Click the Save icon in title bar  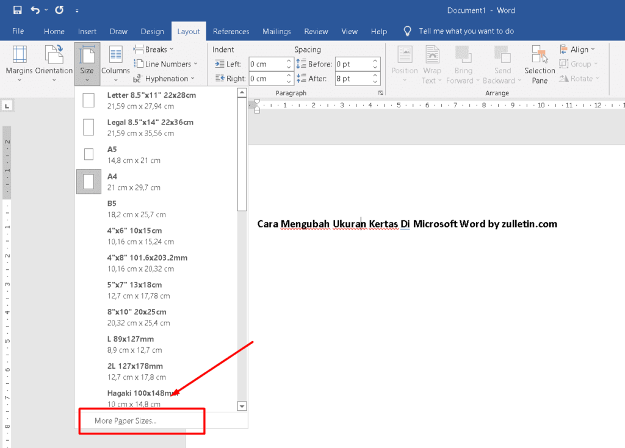point(17,10)
